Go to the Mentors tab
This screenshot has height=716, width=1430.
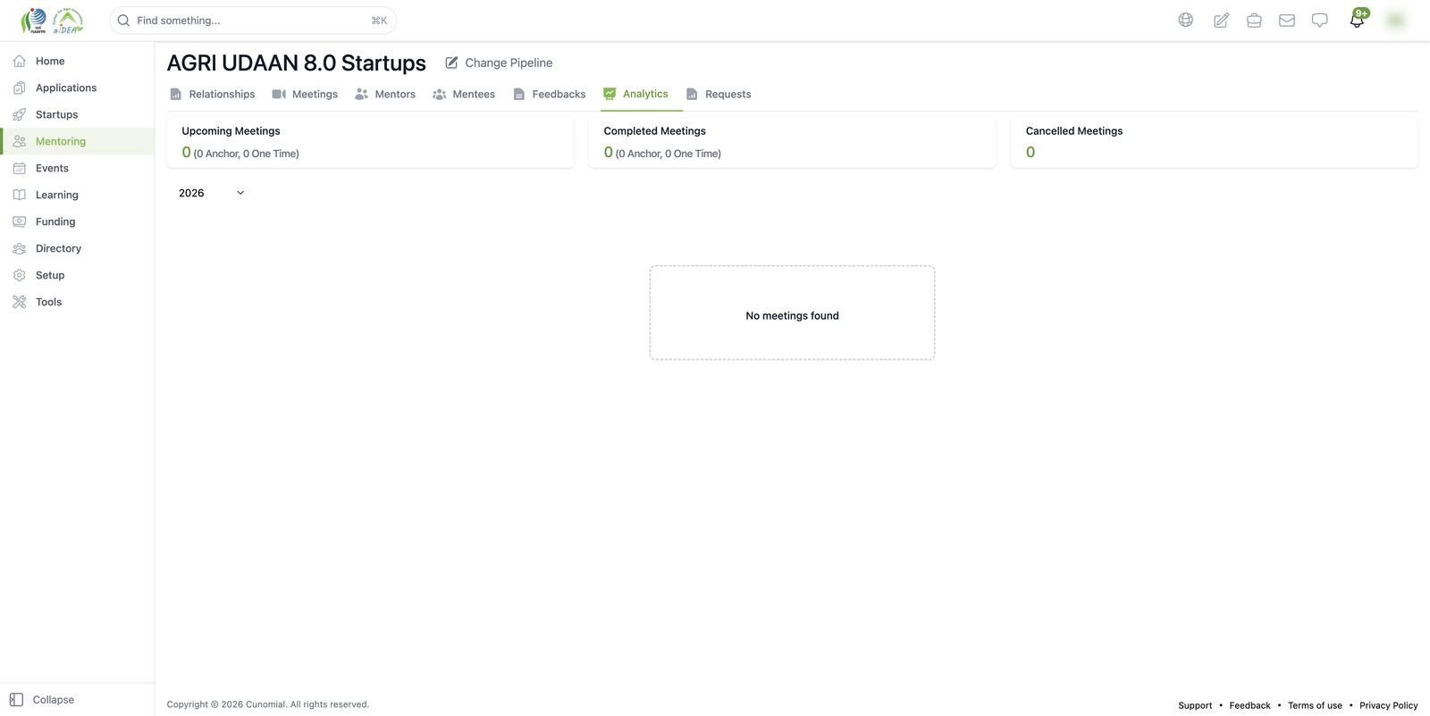pyautogui.click(x=385, y=94)
